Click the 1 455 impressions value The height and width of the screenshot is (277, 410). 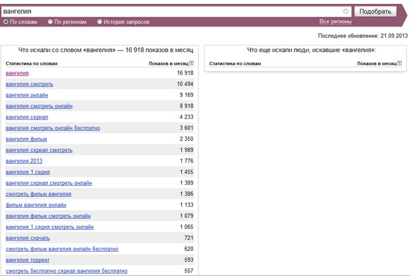[x=187, y=172]
